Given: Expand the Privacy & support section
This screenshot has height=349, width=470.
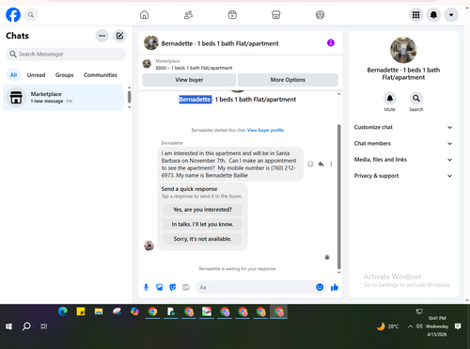Looking at the screenshot, I should click(403, 176).
